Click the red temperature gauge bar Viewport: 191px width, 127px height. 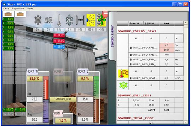coord(46,88)
